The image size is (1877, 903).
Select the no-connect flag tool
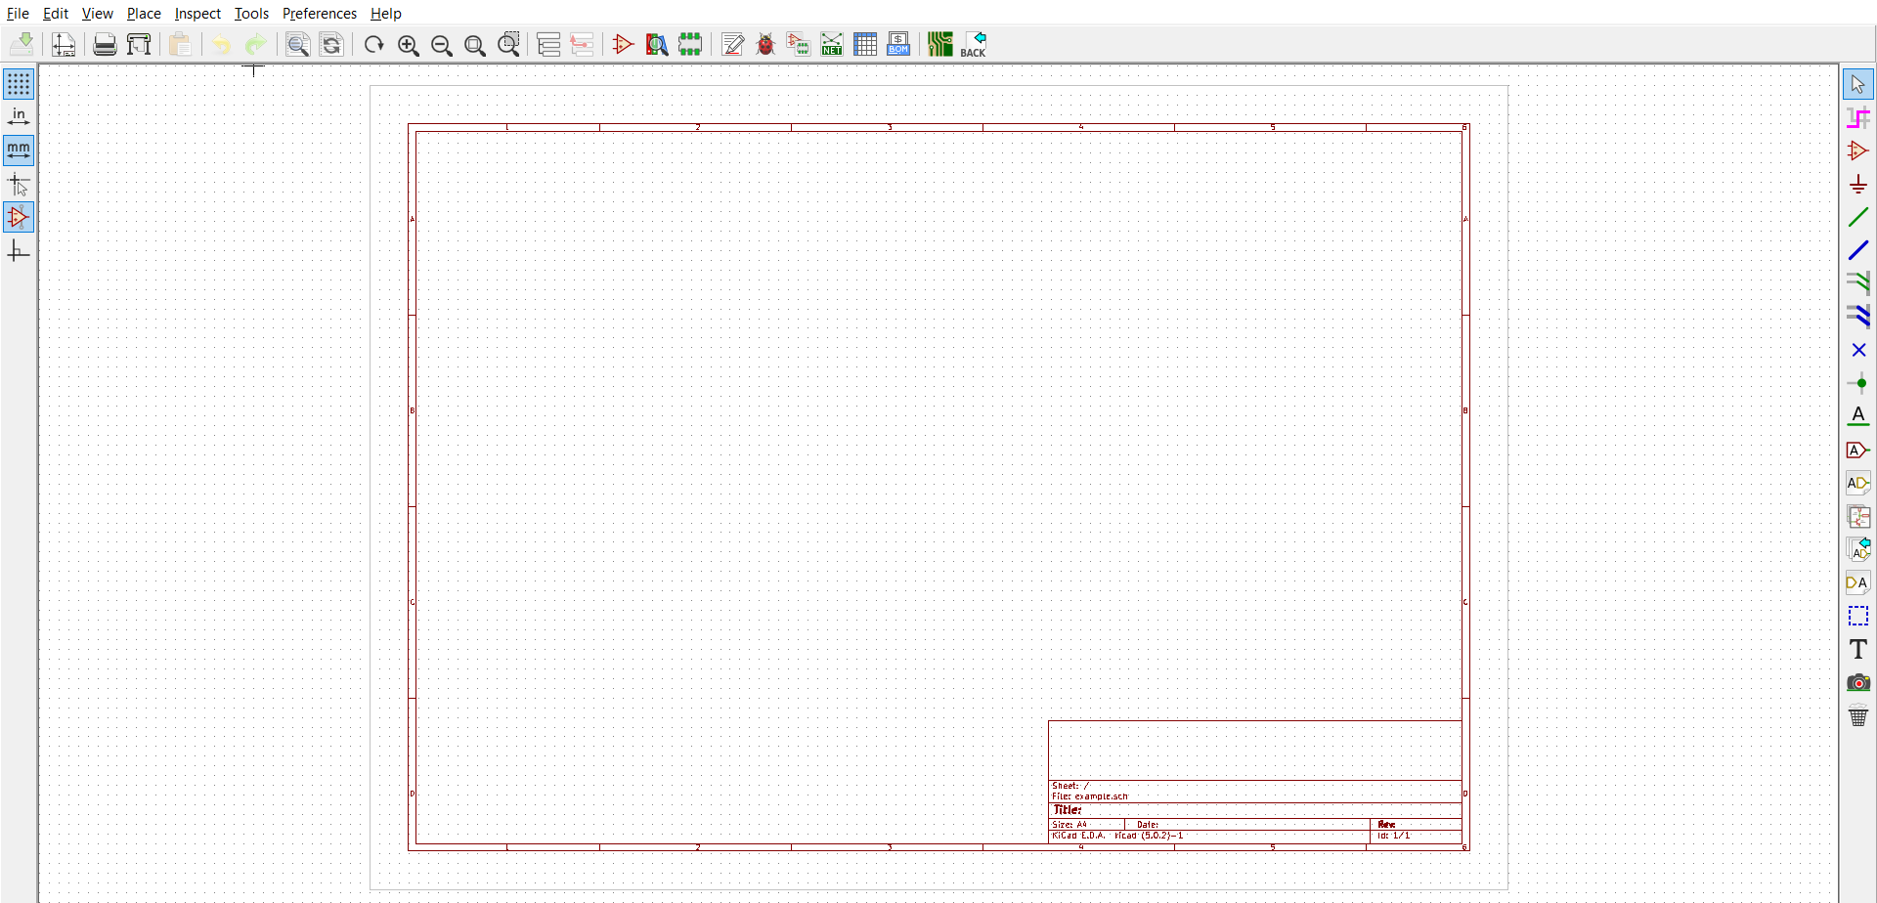1858,350
